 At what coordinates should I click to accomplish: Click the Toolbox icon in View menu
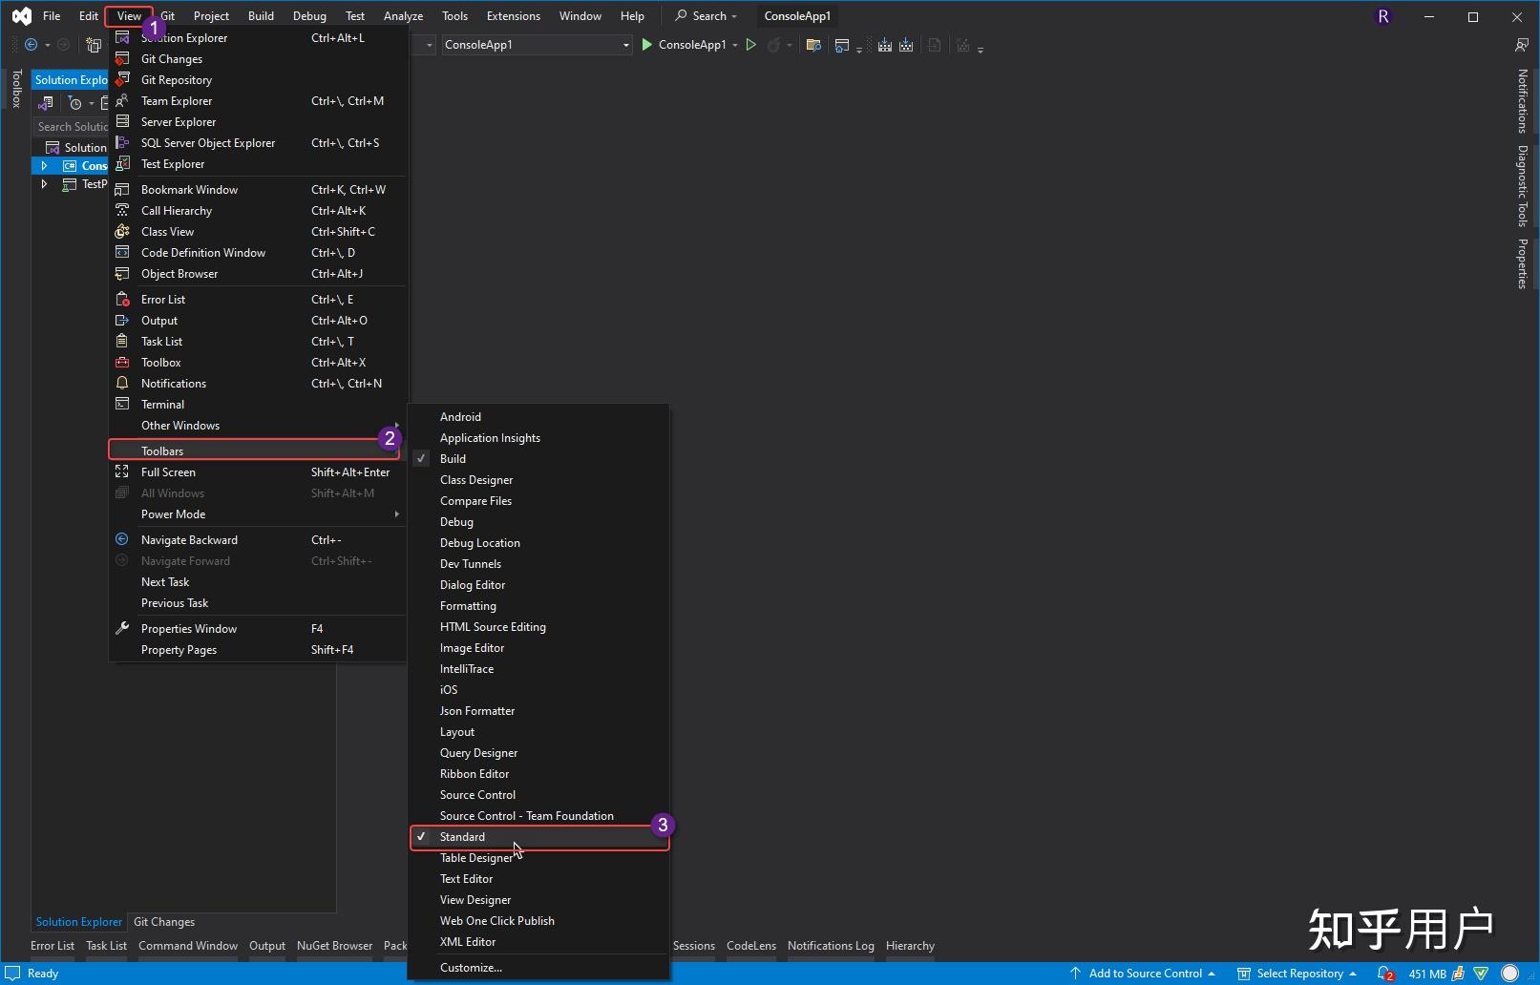122,363
